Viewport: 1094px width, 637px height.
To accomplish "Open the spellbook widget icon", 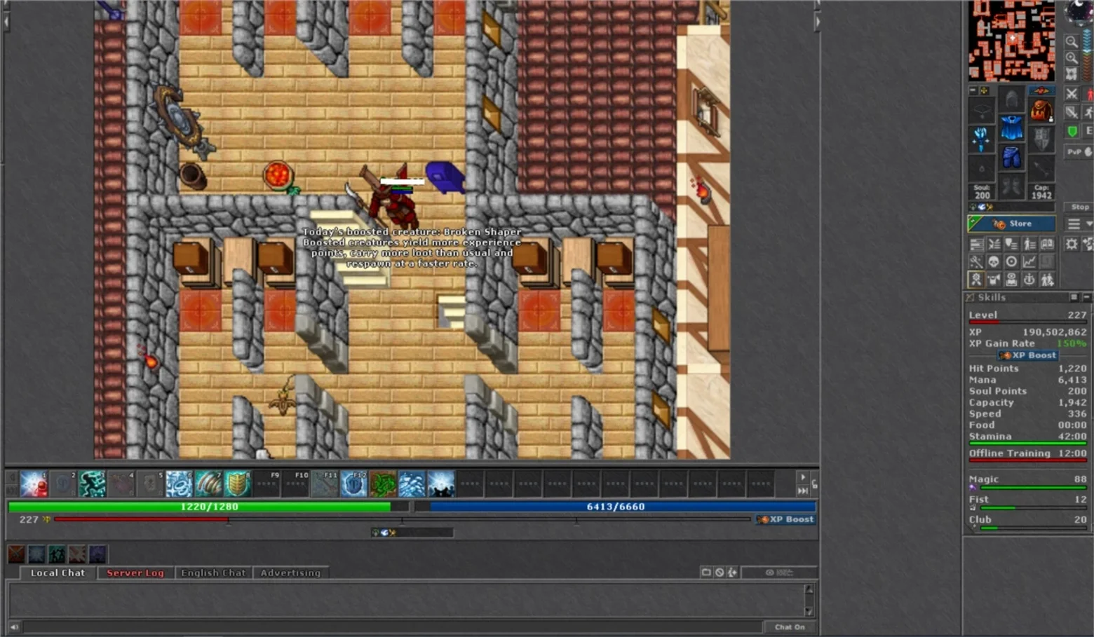I will (1046, 244).
